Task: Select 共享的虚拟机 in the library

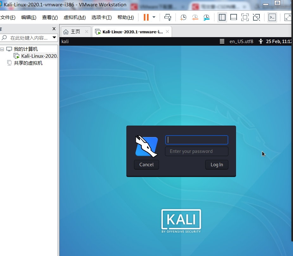Action: click(x=28, y=63)
